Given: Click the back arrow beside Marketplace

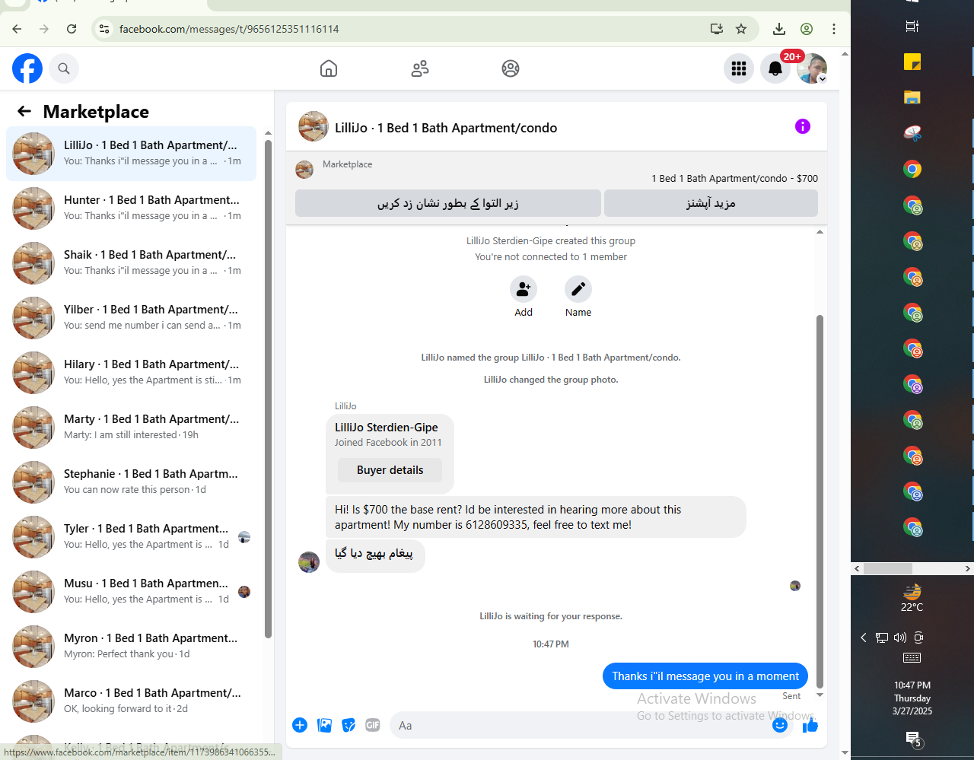Looking at the screenshot, I should tap(24, 112).
